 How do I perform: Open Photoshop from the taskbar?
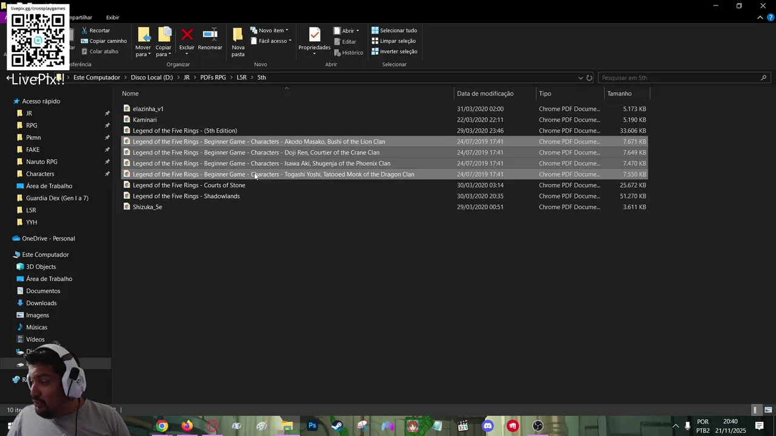coord(312,426)
